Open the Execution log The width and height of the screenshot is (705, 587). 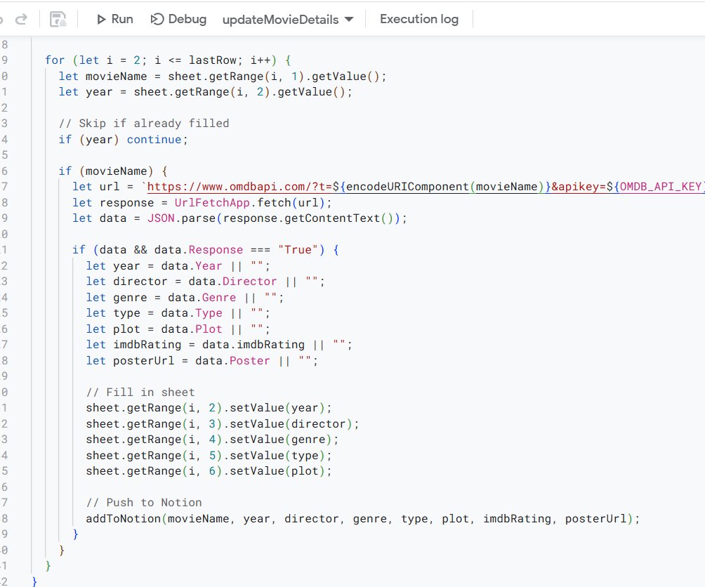419,19
